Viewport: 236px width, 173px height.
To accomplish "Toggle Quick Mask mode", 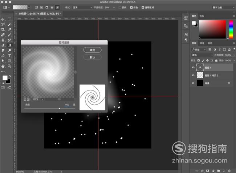I will pyautogui.click(x=3, y=88).
